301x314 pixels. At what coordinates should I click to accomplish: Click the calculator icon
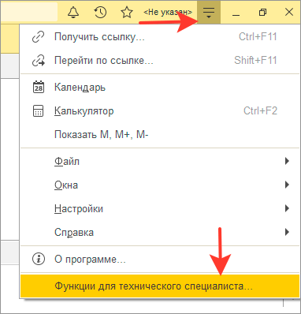(39, 111)
